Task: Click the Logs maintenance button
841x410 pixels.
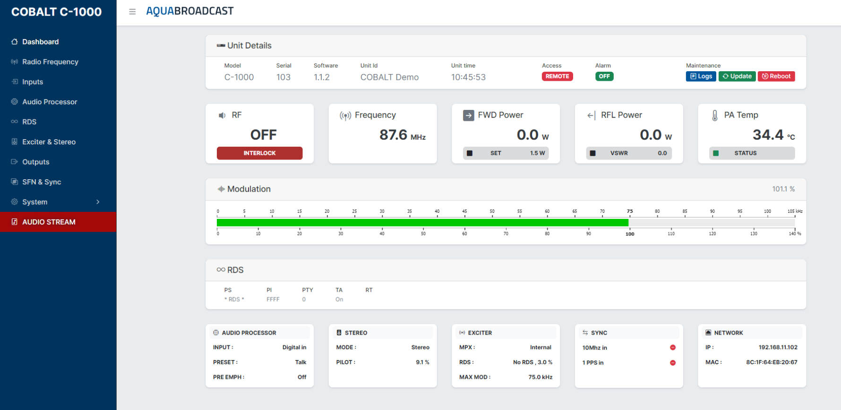Action: tap(701, 76)
